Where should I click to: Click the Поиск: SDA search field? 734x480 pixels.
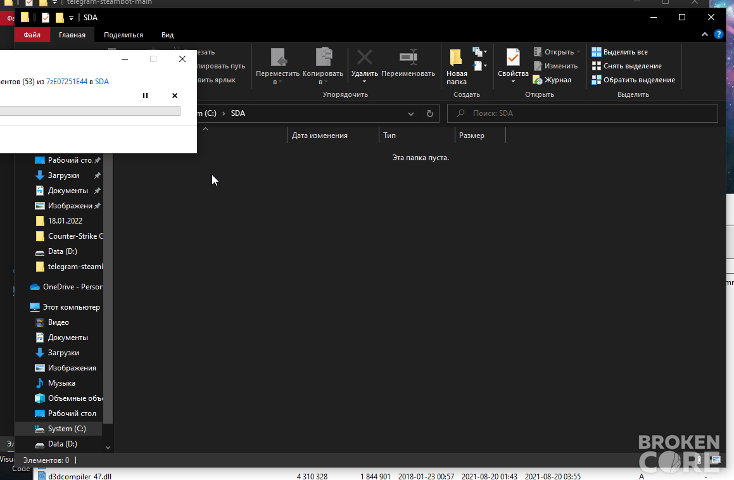pos(583,113)
